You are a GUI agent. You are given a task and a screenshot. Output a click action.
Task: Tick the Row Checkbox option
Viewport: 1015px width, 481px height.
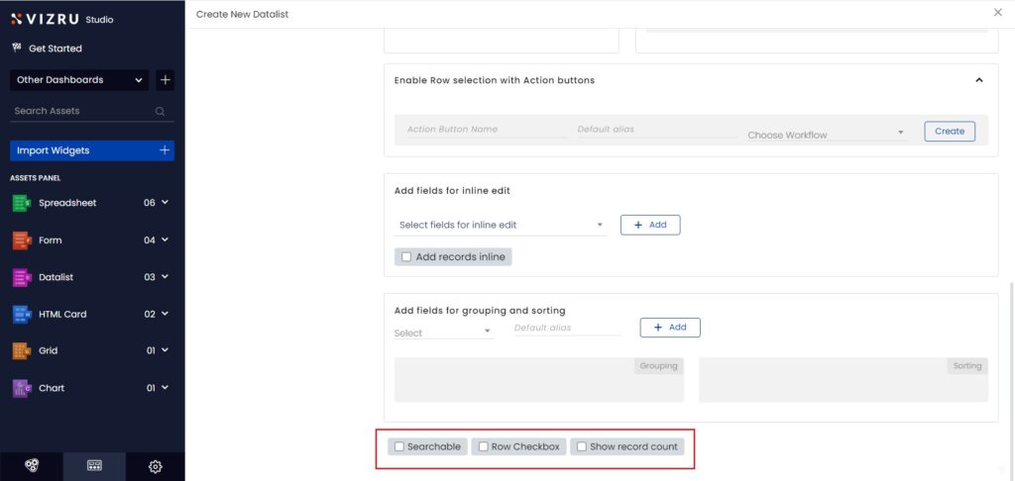pos(484,447)
